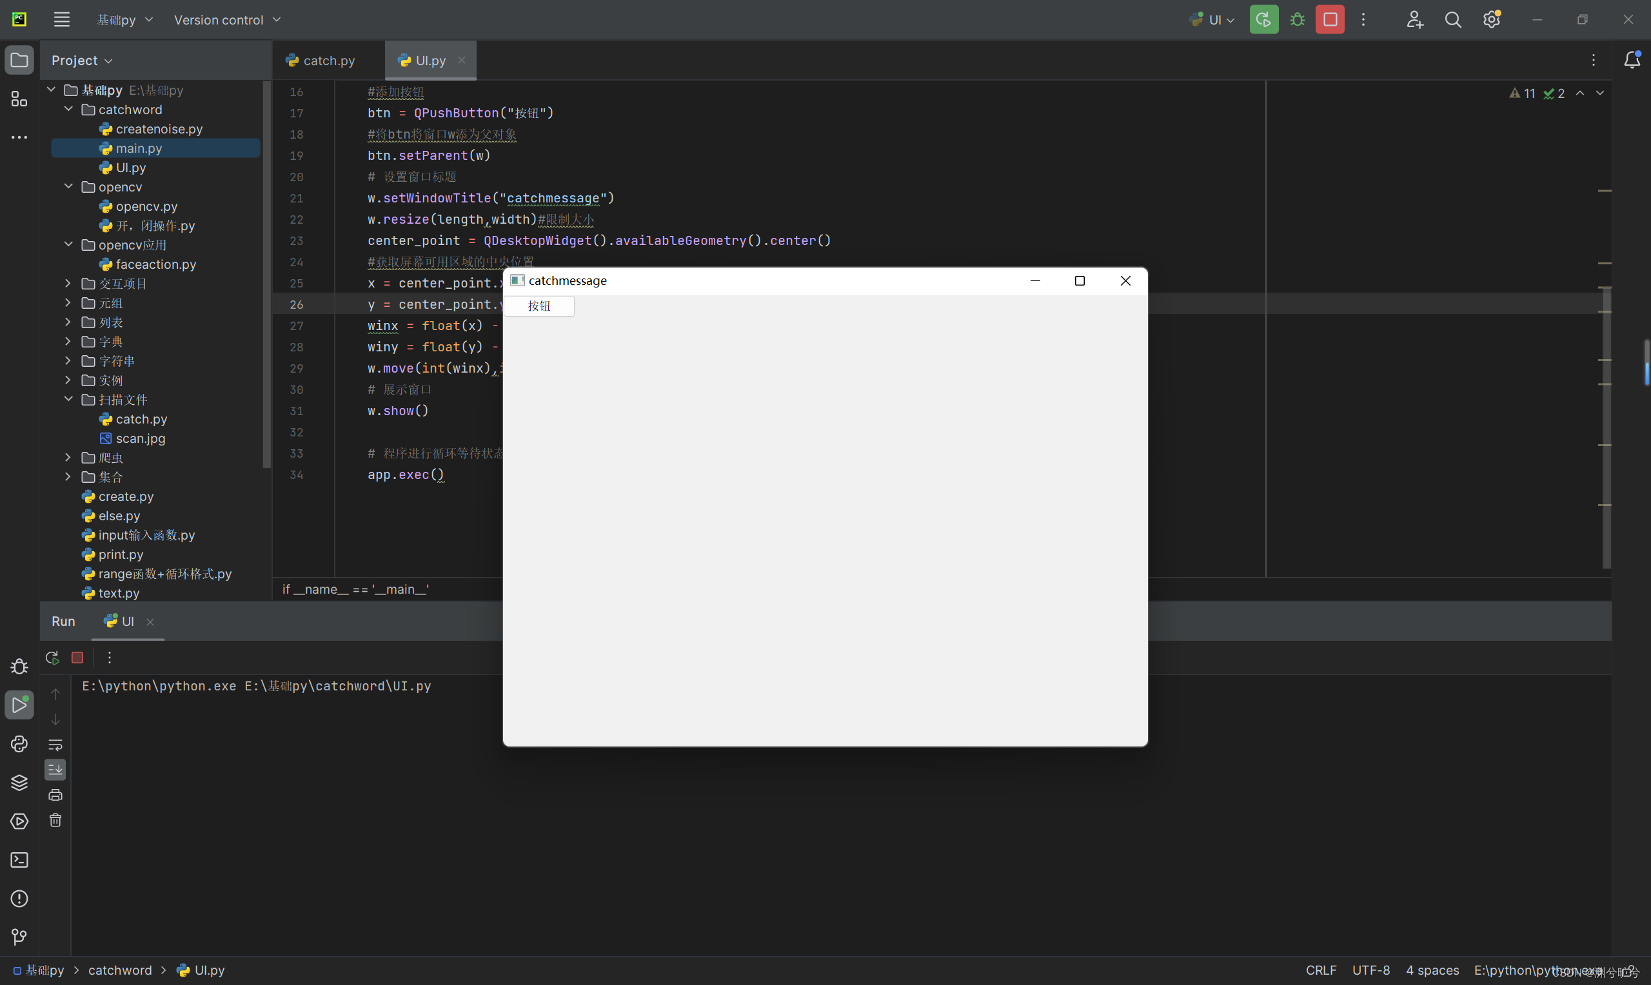Toggle scroll to end in Run console
The image size is (1651, 985).
(x=55, y=770)
